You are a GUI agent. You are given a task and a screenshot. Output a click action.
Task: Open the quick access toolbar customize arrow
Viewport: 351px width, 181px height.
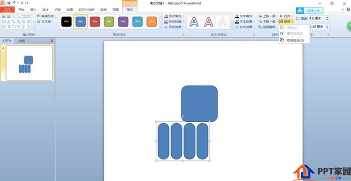[x=27, y=3]
